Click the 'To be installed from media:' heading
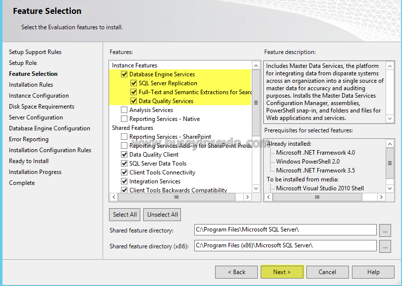This screenshot has width=402, height=286. click(x=302, y=179)
